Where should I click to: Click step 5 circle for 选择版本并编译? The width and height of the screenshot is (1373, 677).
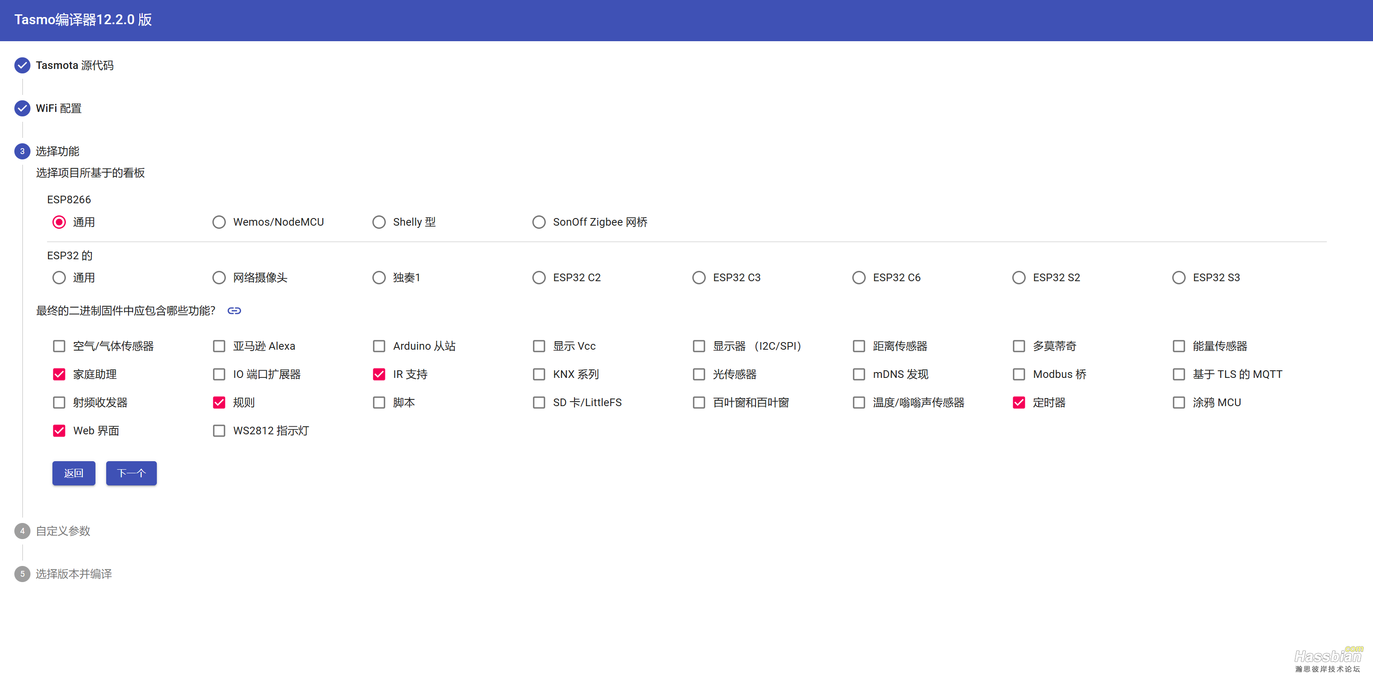(22, 574)
